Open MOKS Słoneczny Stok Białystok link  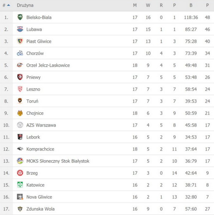[58, 161]
